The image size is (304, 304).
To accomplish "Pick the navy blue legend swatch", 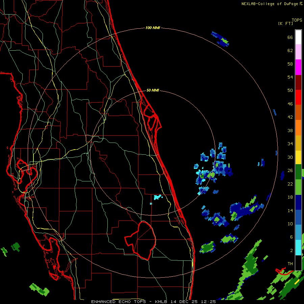I will [298, 202].
